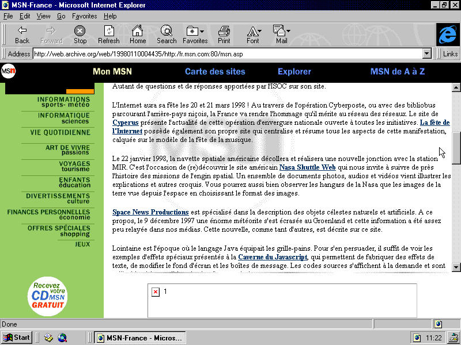Select VOYAGES tourisme sidebar item
Viewport: 461px width, 345px height.
coord(74,166)
